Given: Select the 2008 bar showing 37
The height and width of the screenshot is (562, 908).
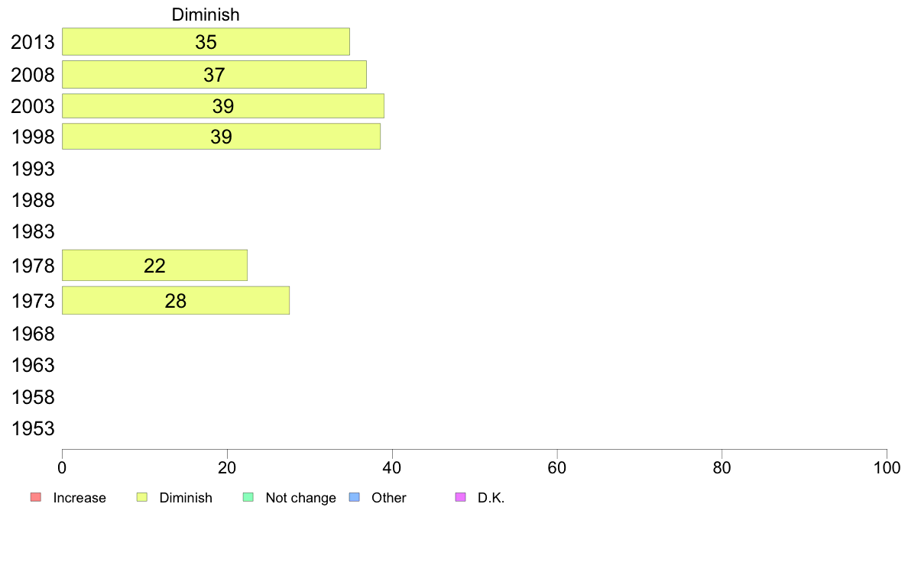Looking at the screenshot, I should coord(214,75).
